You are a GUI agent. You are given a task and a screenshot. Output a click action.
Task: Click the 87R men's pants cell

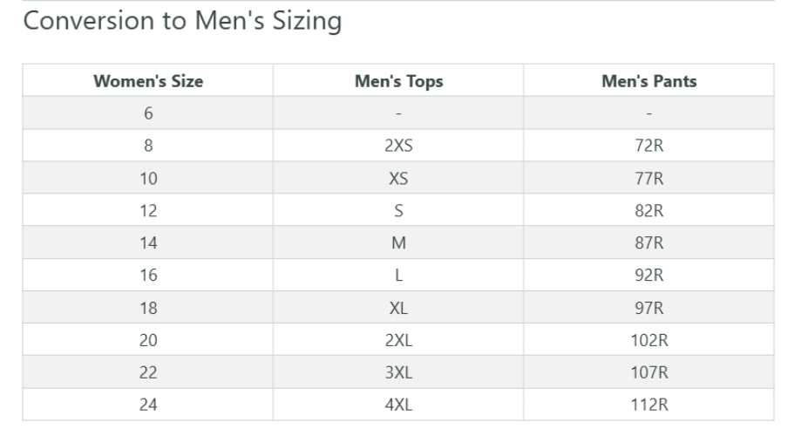coord(648,243)
